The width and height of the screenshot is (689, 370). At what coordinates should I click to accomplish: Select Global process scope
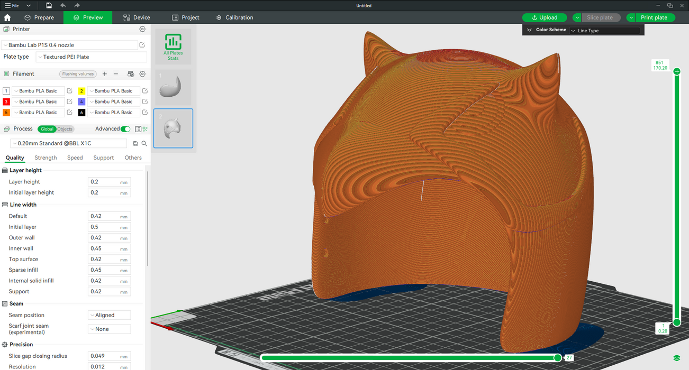pos(47,129)
